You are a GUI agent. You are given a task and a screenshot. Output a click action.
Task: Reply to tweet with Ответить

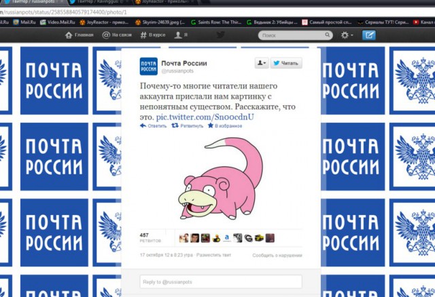click(x=153, y=126)
